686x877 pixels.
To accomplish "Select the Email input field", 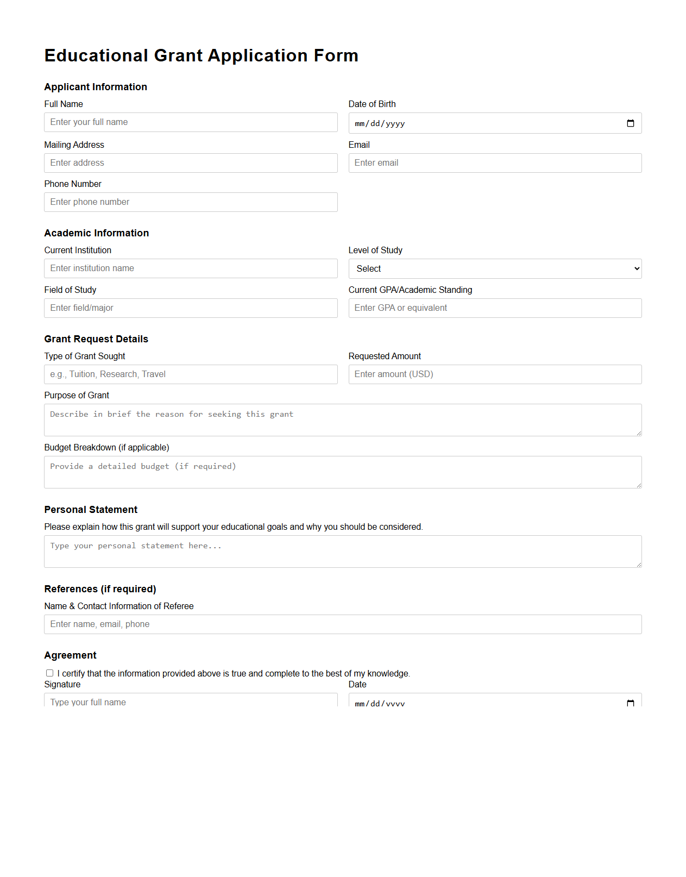I will click(x=495, y=163).
